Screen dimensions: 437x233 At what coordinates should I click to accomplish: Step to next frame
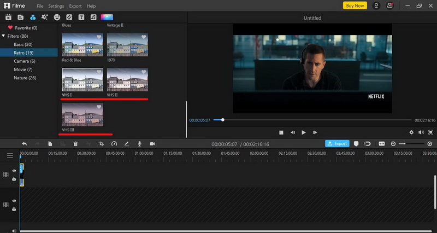pos(315,132)
